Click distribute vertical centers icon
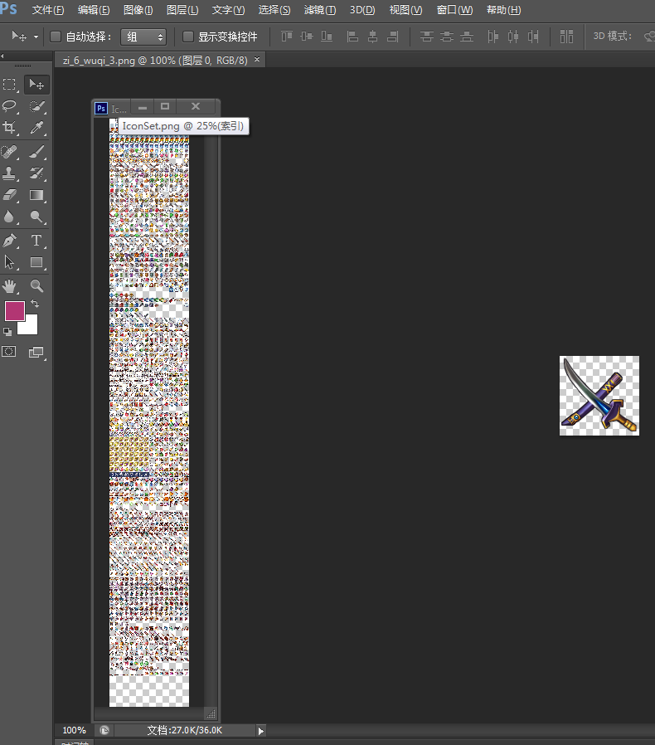 447,37
